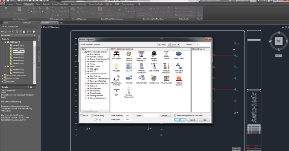
Task: Click the menu up-level icon beside Menu button
Action: [x=169, y=45]
